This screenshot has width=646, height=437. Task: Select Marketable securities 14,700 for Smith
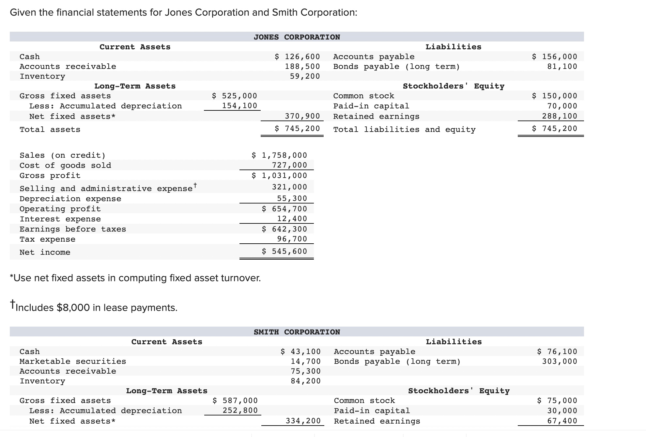307,361
